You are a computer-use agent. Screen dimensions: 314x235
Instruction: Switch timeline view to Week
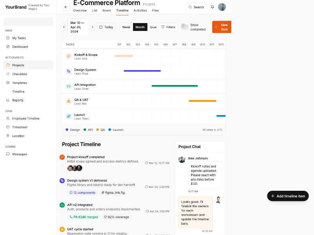[x=126, y=27]
